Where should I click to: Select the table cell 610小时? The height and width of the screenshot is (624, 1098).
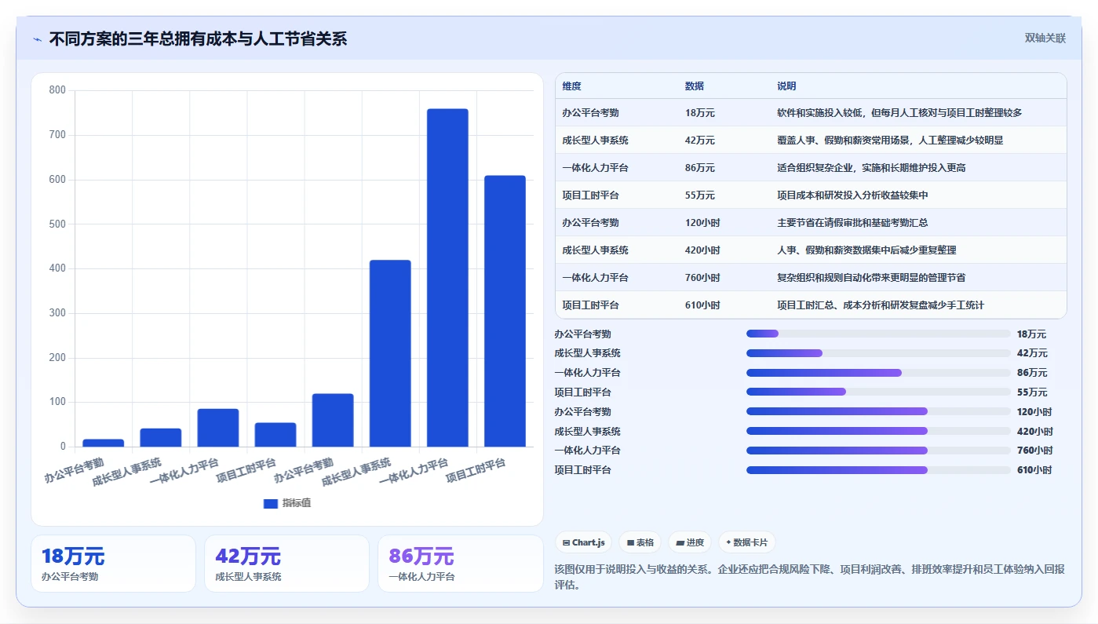[x=702, y=305]
